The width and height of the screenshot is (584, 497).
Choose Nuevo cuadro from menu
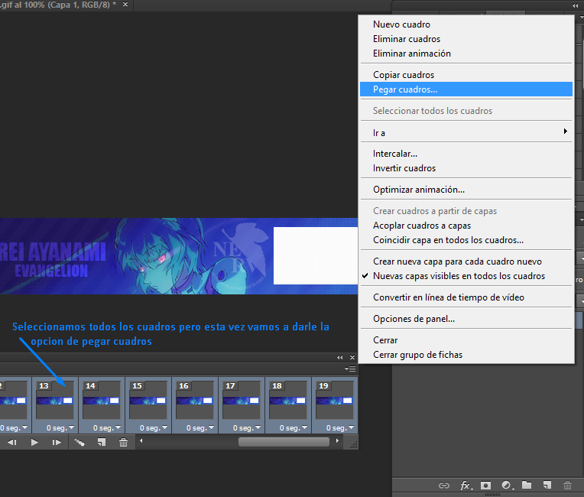pyautogui.click(x=466, y=24)
